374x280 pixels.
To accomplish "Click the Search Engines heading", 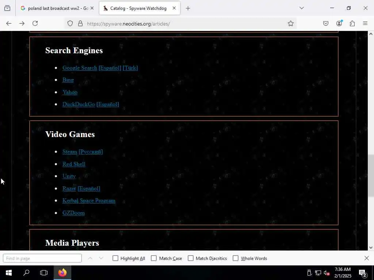I will (x=74, y=50).
